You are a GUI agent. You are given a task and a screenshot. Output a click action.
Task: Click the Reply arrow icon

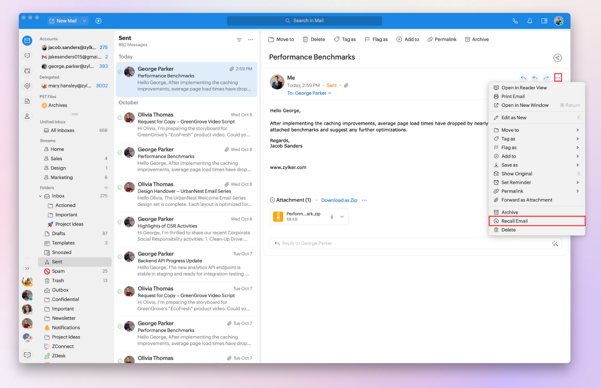click(523, 77)
